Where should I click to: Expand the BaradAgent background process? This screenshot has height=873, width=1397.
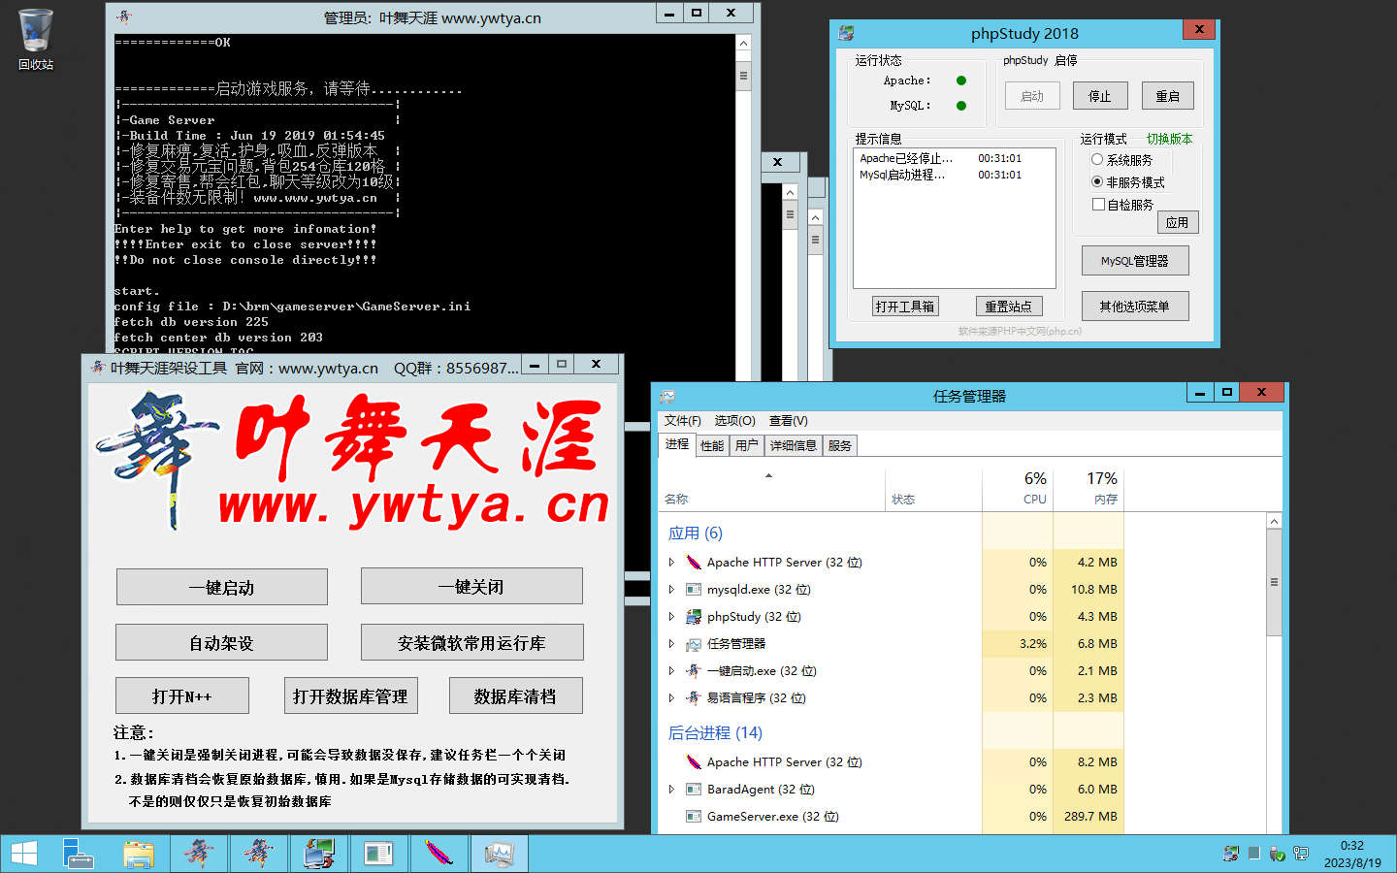coord(671,789)
